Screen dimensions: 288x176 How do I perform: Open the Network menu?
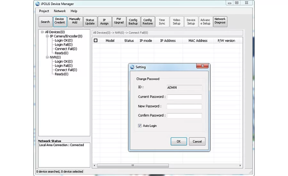(60, 11)
